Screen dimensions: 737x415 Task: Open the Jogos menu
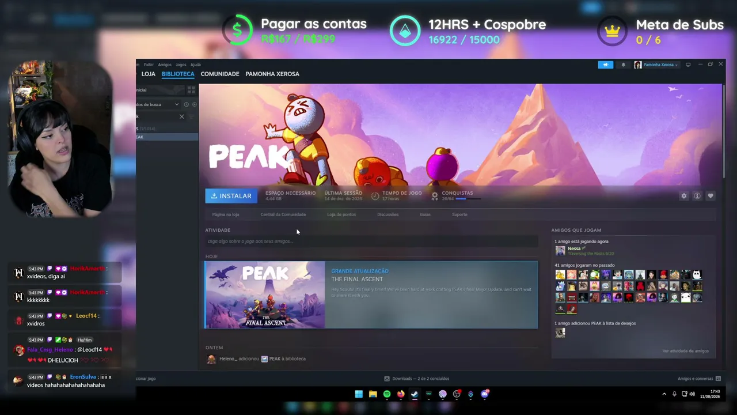point(181,65)
